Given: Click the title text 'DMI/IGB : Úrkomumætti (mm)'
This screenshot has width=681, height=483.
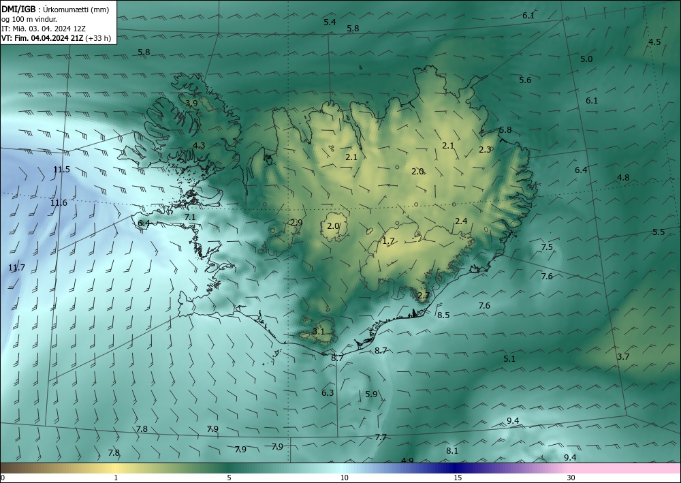Looking at the screenshot, I should click(55, 10).
